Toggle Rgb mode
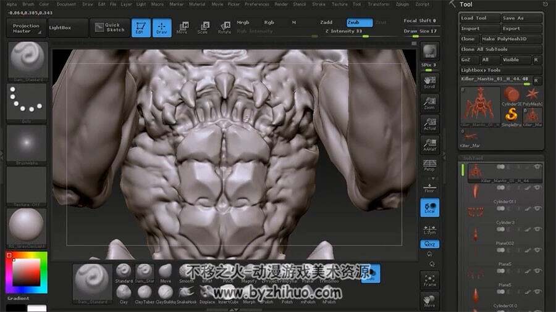 click(x=269, y=22)
